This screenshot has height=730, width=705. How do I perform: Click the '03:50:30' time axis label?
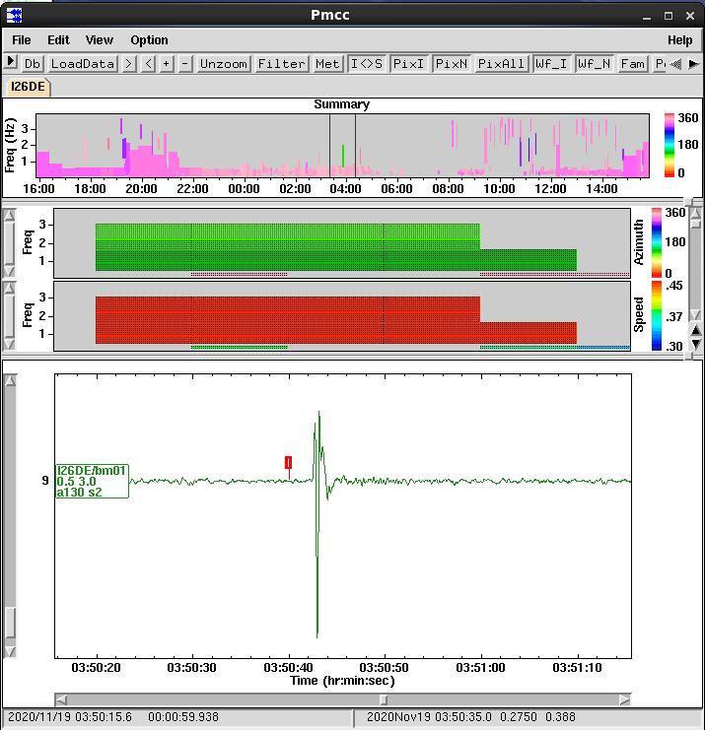[x=191, y=668]
